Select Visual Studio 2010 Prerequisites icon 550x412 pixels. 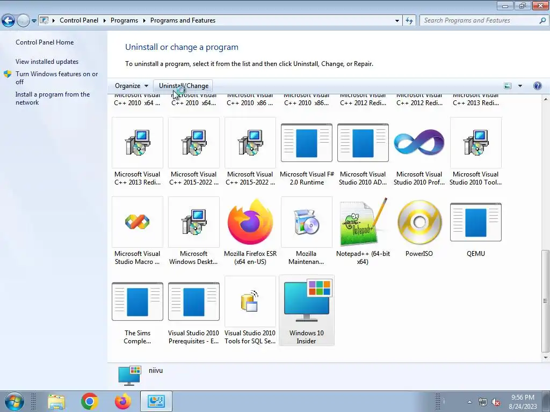pyautogui.click(x=193, y=301)
